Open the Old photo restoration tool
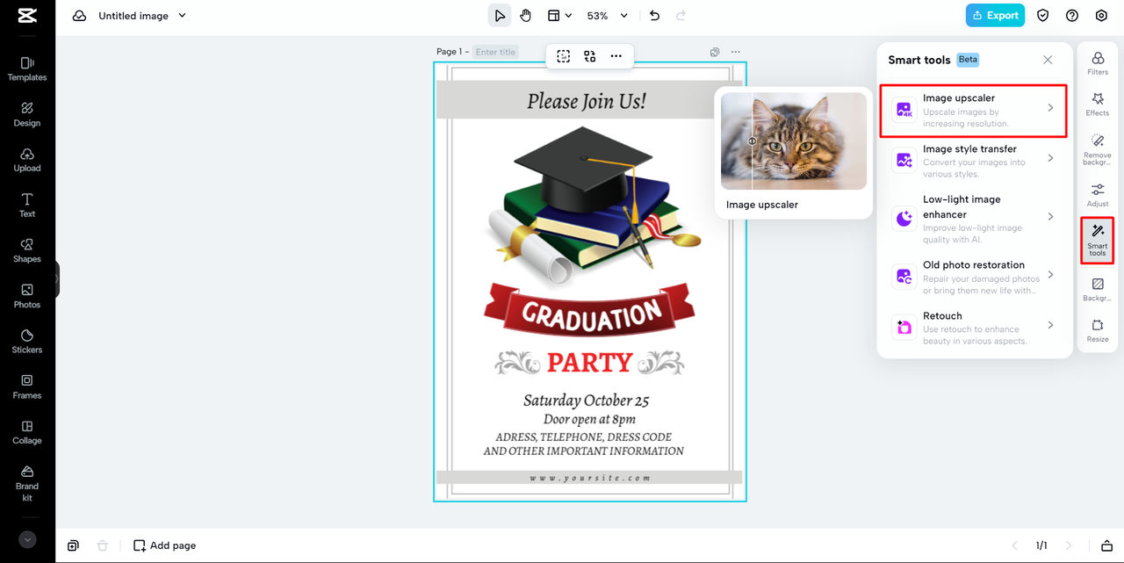 pos(974,277)
